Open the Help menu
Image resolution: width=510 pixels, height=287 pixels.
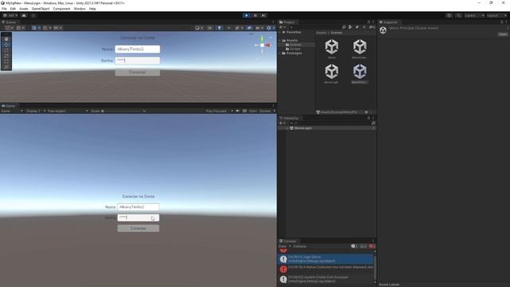(92, 9)
